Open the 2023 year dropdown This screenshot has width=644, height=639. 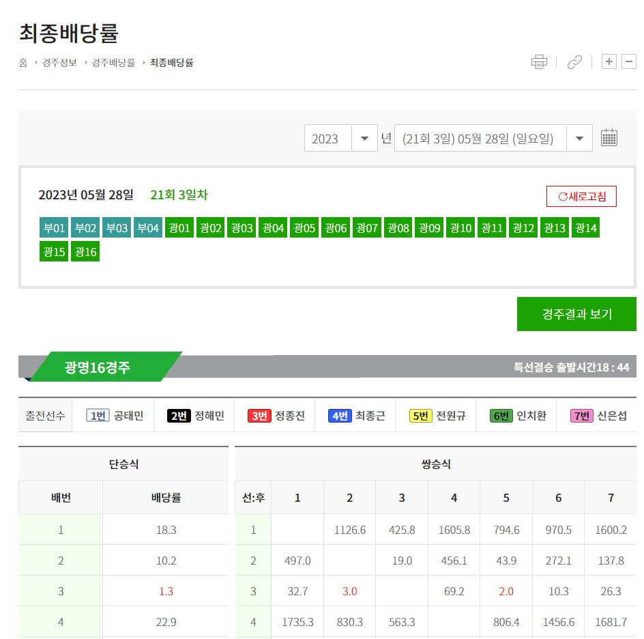(340, 137)
